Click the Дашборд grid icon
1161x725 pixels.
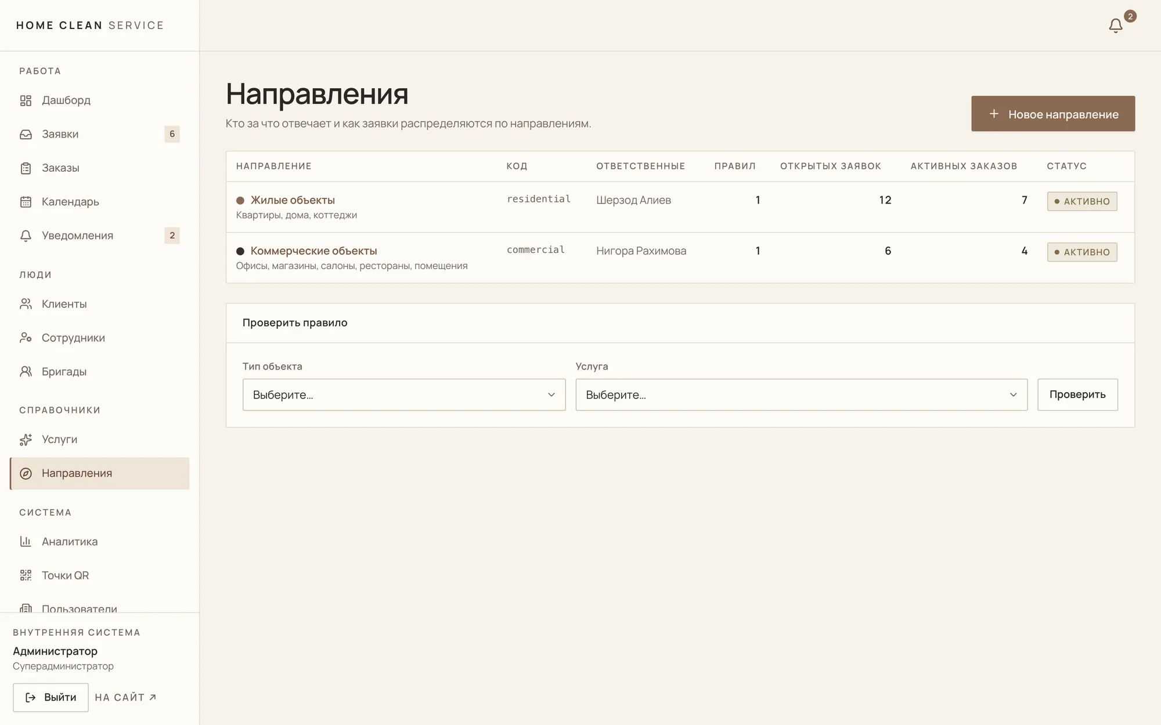click(26, 100)
